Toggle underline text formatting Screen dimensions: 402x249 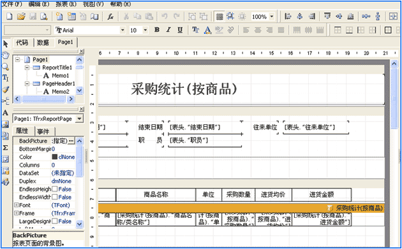click(x=180, y=30)
